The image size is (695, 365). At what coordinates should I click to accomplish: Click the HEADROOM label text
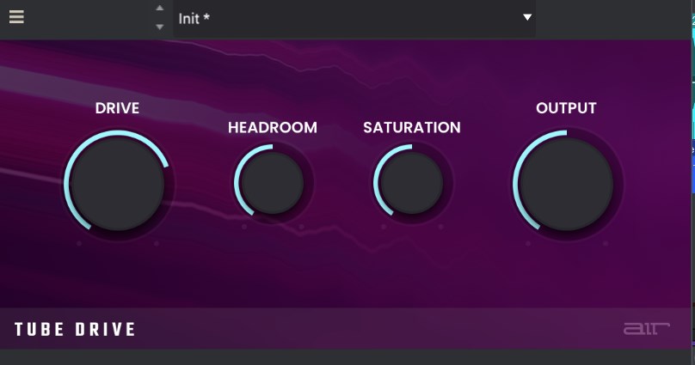coord(272,128)
